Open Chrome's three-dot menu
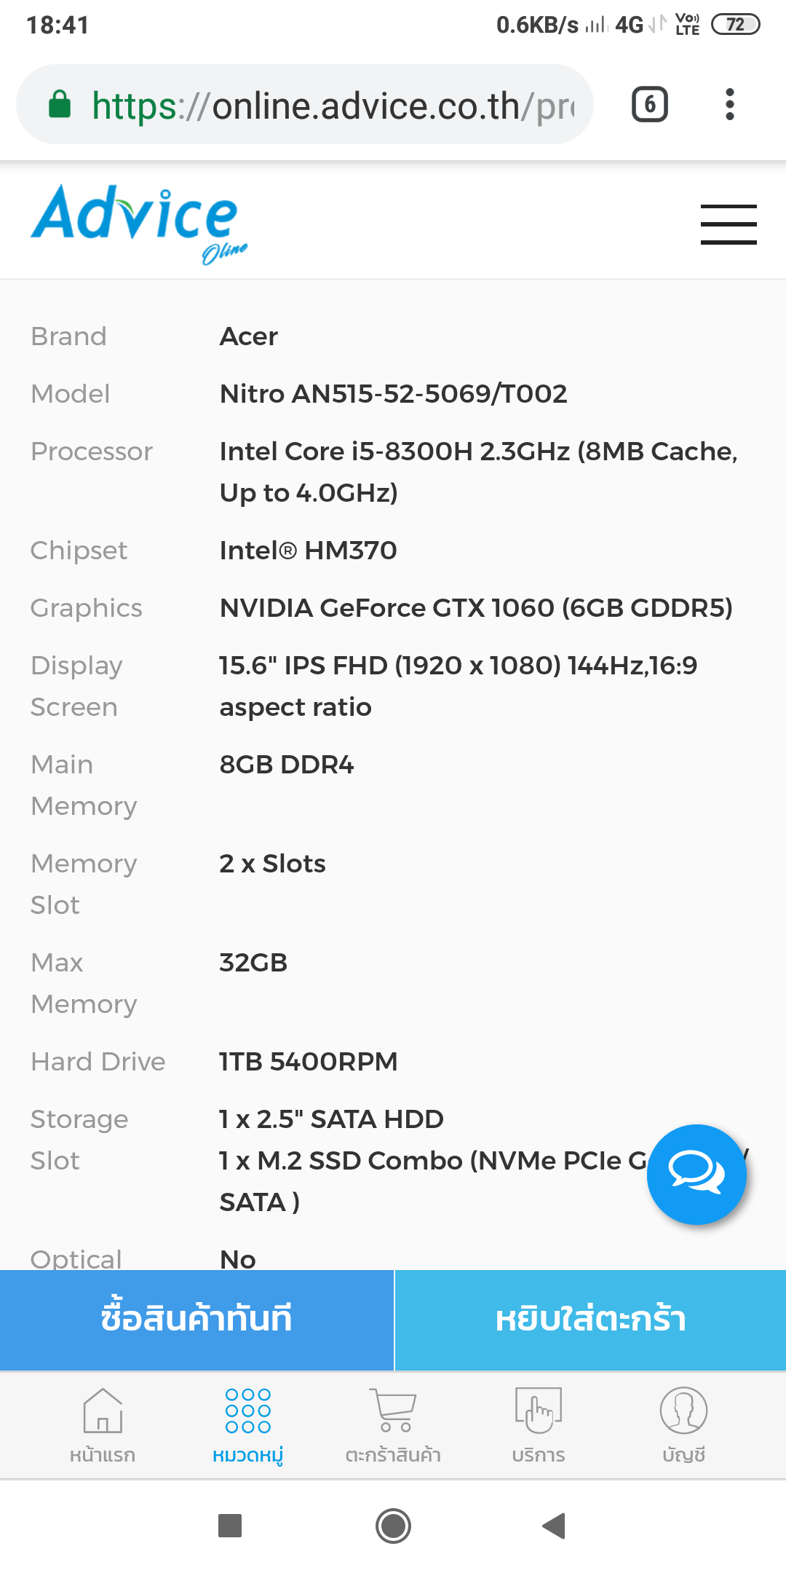Viewport: 786px width, 1573px height. (729, 105)
